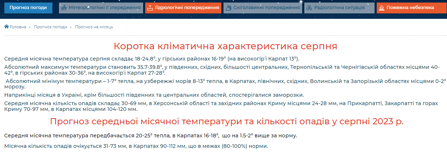Click the fire icon in Пожежна небезпека
Image resolution: width=447 pixels, height=158 pixels.
click(381, 8)
